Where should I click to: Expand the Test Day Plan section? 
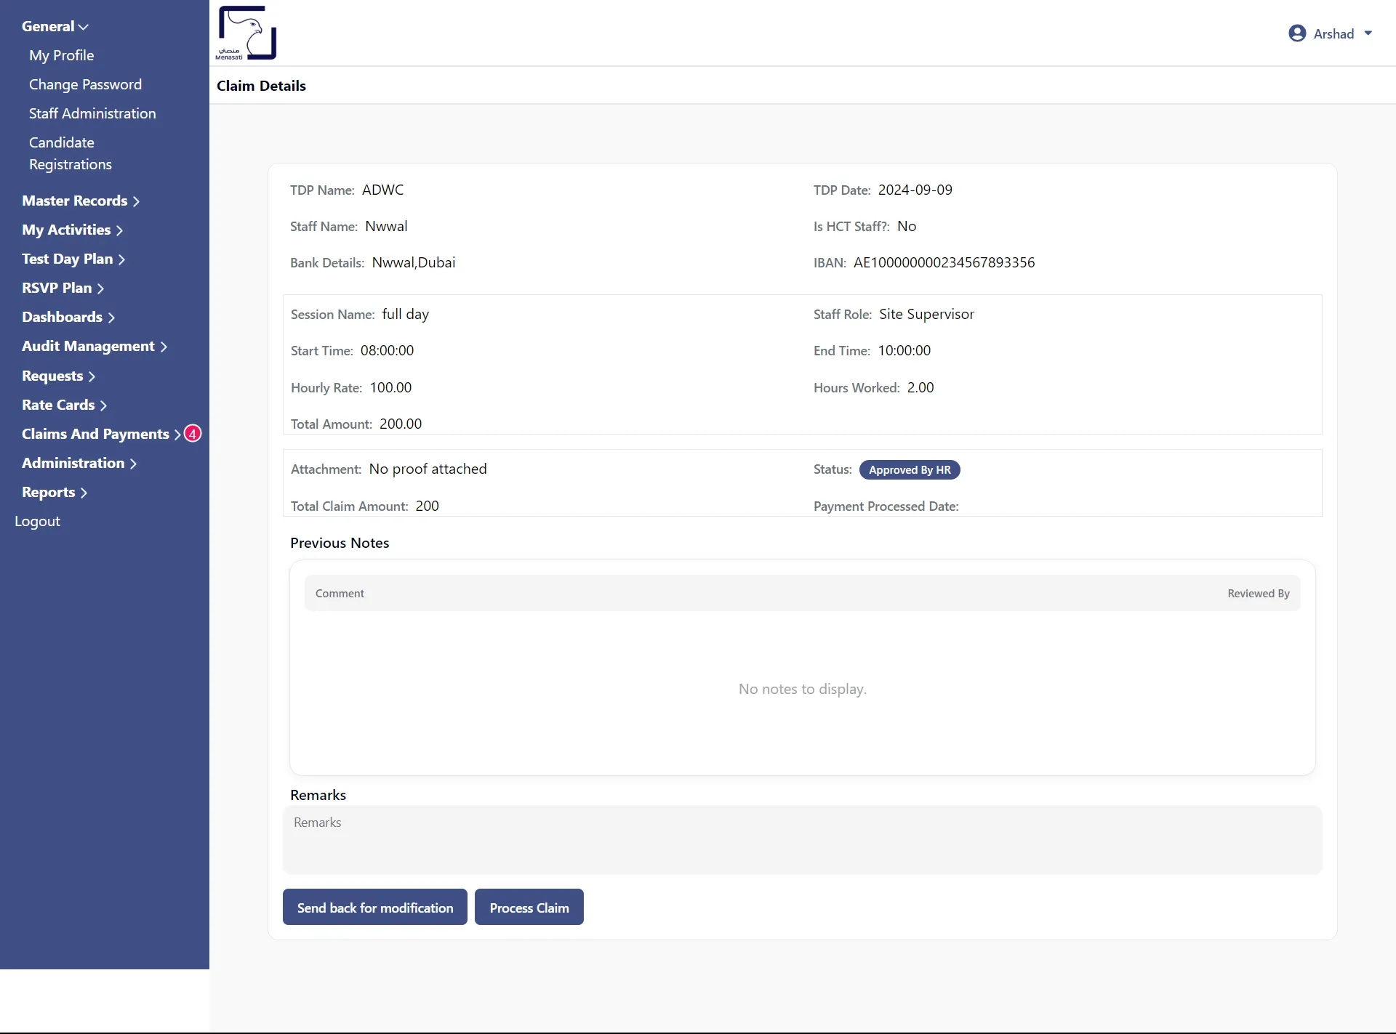(x=73, y=259)
